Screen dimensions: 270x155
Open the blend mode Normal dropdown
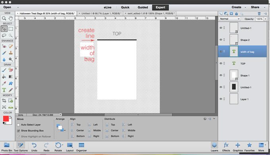point(229,19)
